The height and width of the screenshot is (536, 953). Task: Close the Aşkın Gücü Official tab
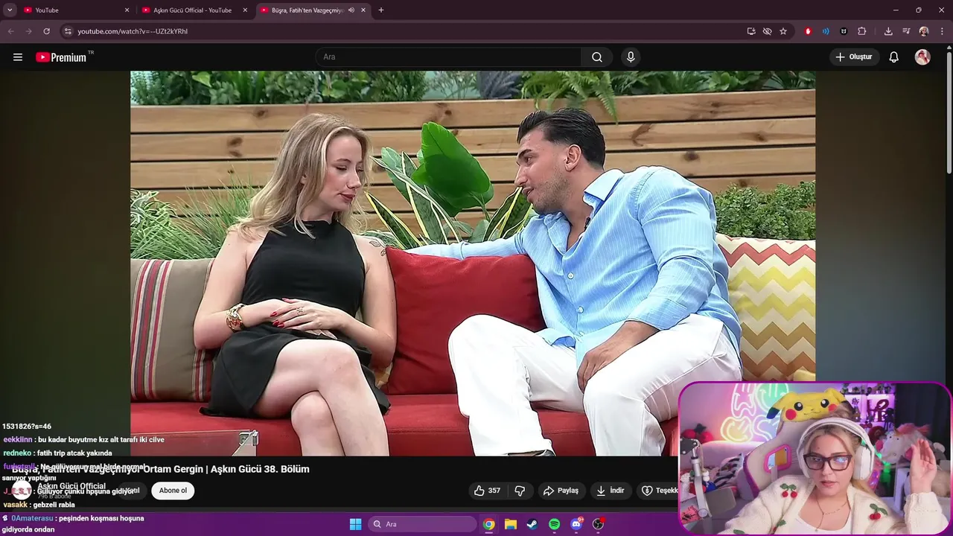[x=245, y=10]
